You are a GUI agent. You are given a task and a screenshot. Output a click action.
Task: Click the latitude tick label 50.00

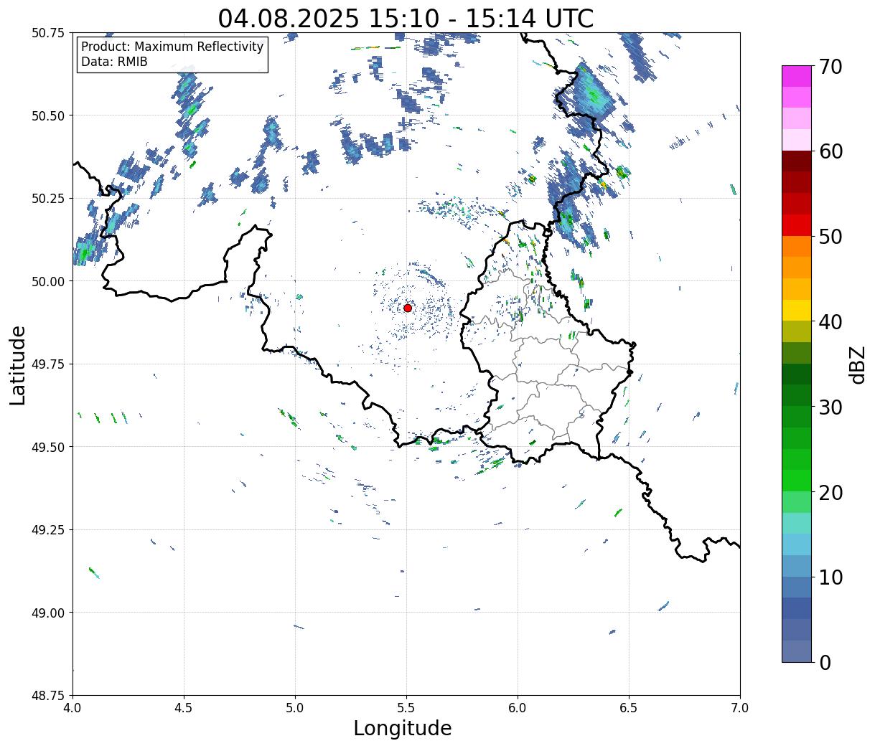coord(49,281)
